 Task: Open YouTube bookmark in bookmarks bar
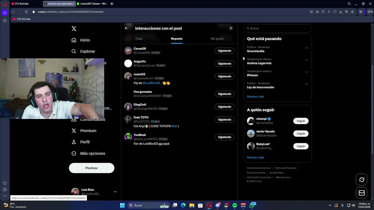[22, 19]
